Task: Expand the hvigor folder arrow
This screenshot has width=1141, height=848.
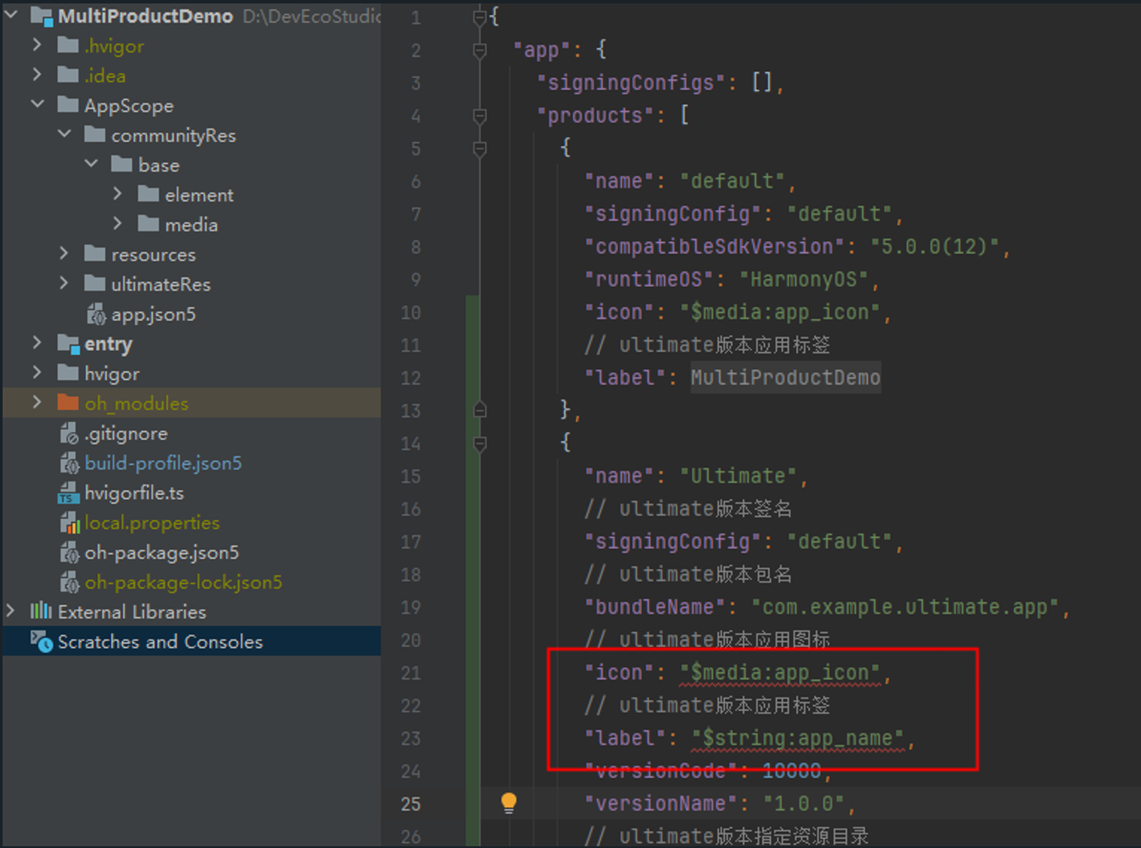Action: (x=37, y=372)
